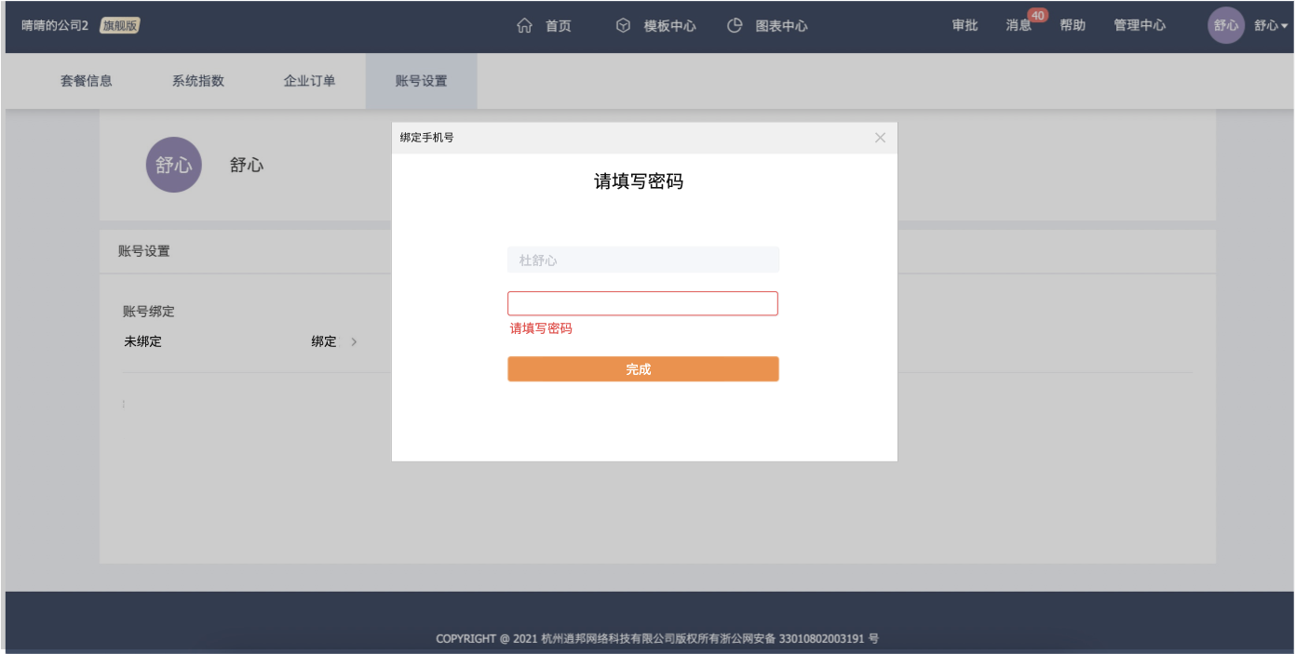Expand the 绑定 chevron arrow
The width and height of the screenshot is (1295, 654).
coord(354,341)
